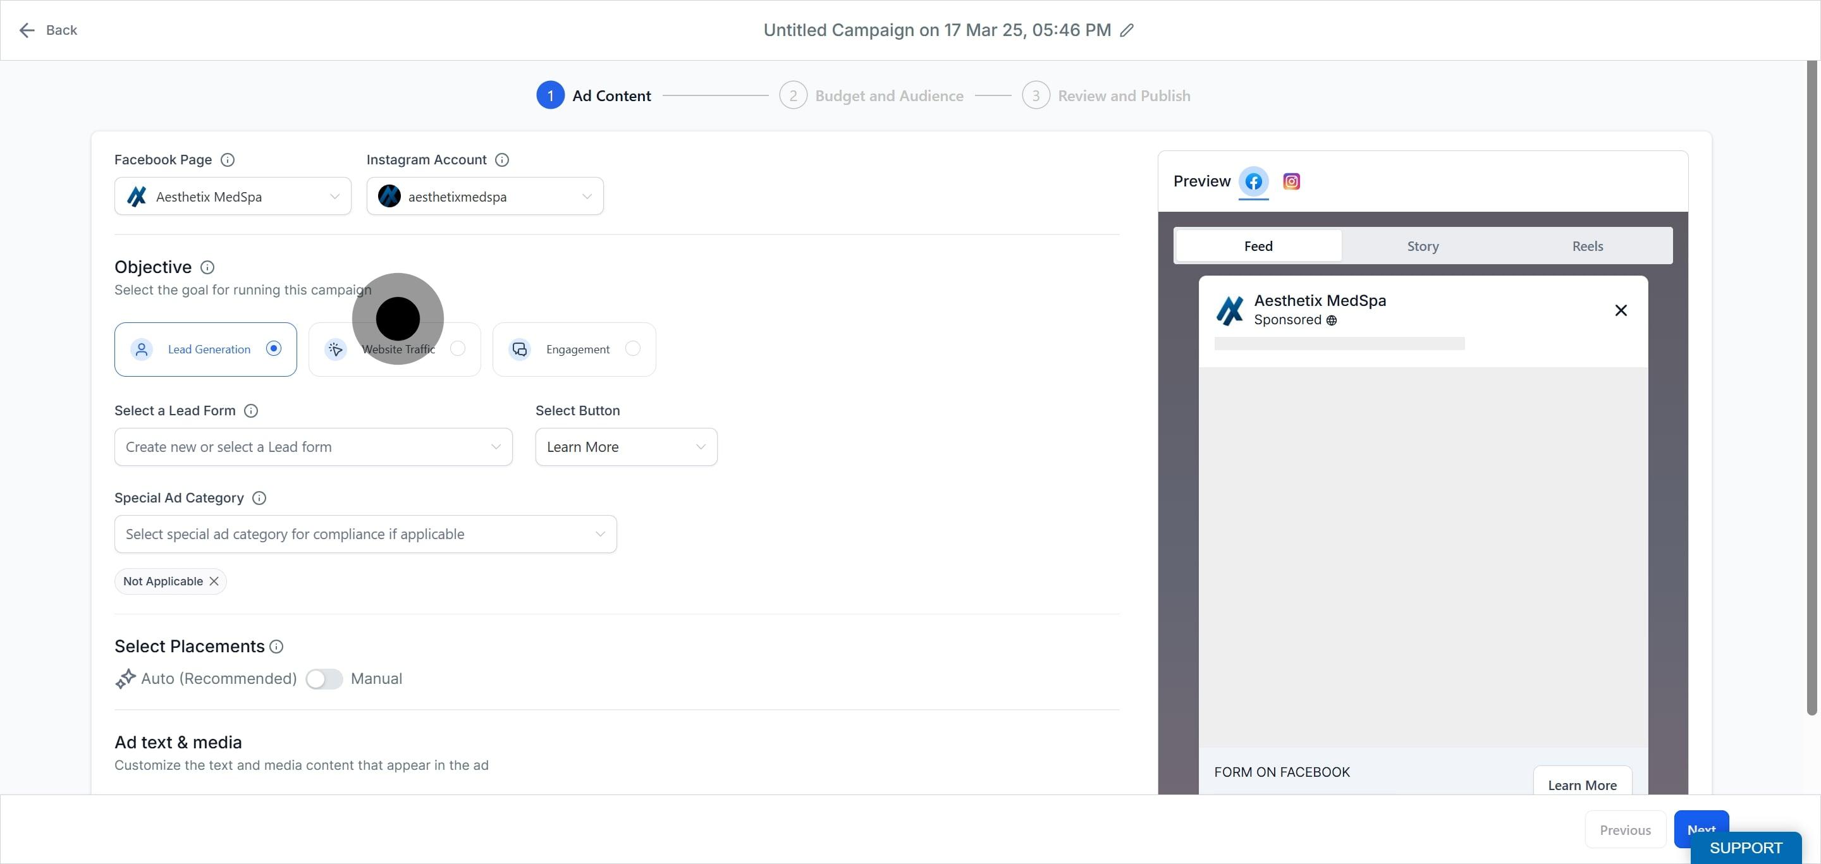Open the Lead form selection dropdown
The height and width of the screenshot is (864, 1821).
(x=313, y=446)
